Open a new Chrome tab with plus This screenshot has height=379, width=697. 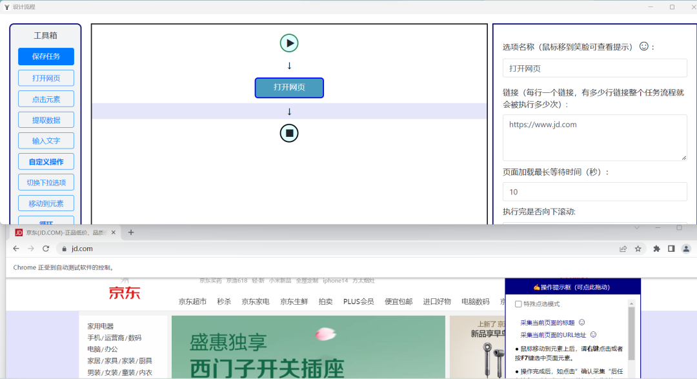130,232
